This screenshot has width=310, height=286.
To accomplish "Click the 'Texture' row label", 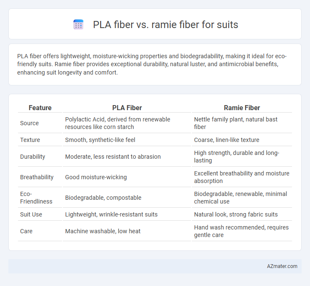I will click(30, 140).
